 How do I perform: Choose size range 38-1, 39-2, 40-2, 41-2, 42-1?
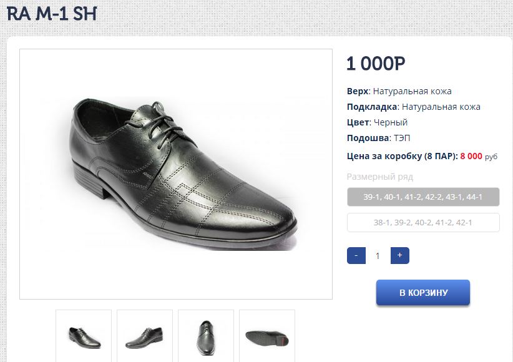[423, 223]
